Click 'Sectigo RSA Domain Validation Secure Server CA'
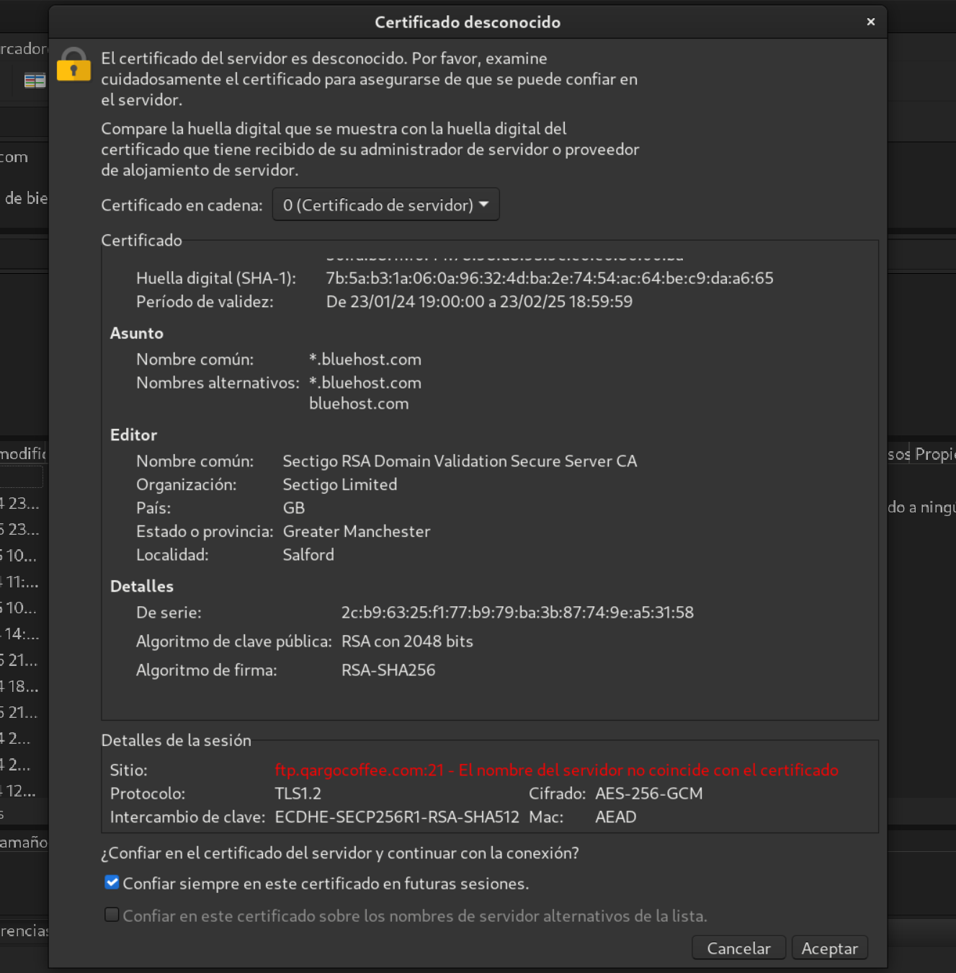 [460, 461]
